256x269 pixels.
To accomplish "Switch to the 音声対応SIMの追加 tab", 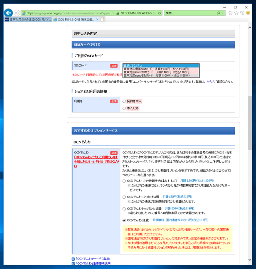I will (x=28, y=20).
